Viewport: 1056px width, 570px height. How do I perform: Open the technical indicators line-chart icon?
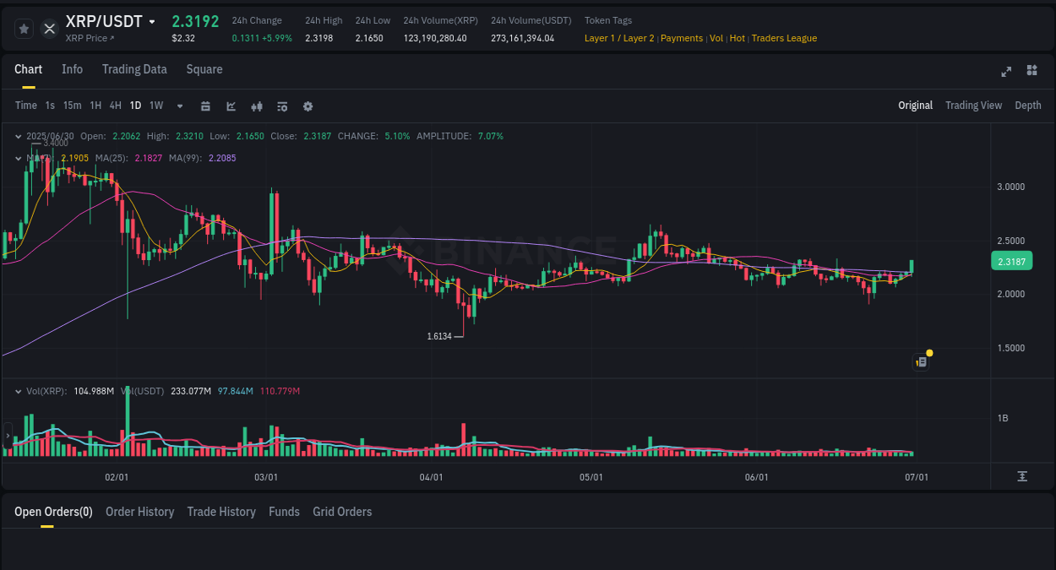click(231, 106)
